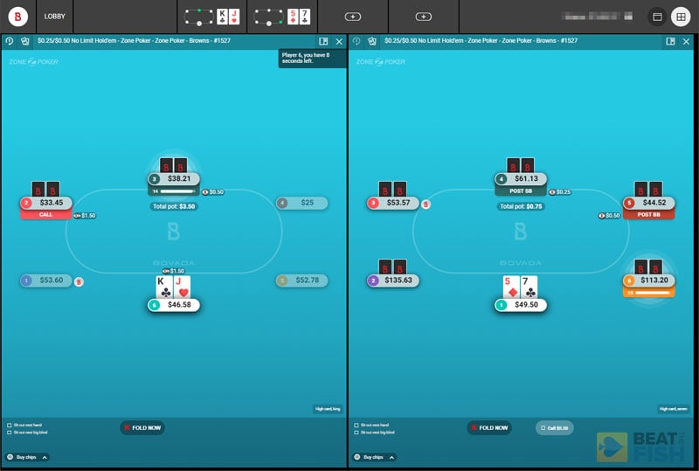Expand the Buy chips menu on the right table

[x=374, y=457]
